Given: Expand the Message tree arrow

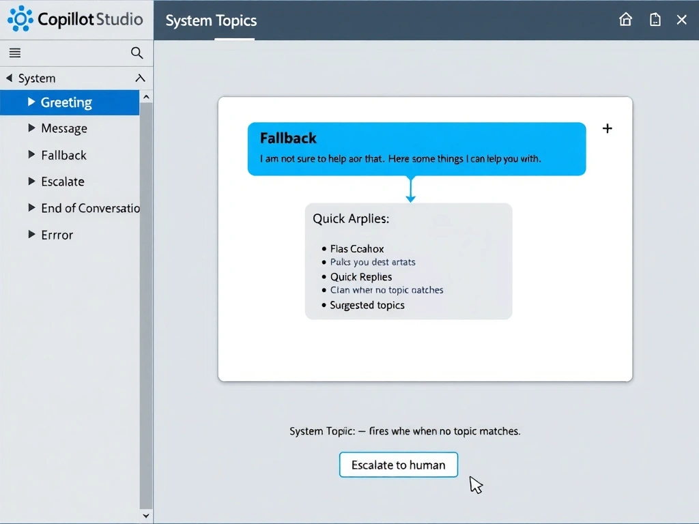Looking at the screenshot, I should tap(31, 128).
